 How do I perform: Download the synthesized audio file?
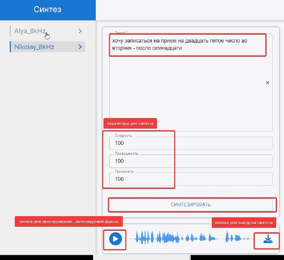coord(268,238)
